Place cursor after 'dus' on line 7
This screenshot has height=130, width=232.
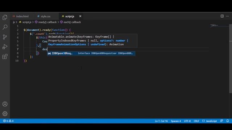47,49
